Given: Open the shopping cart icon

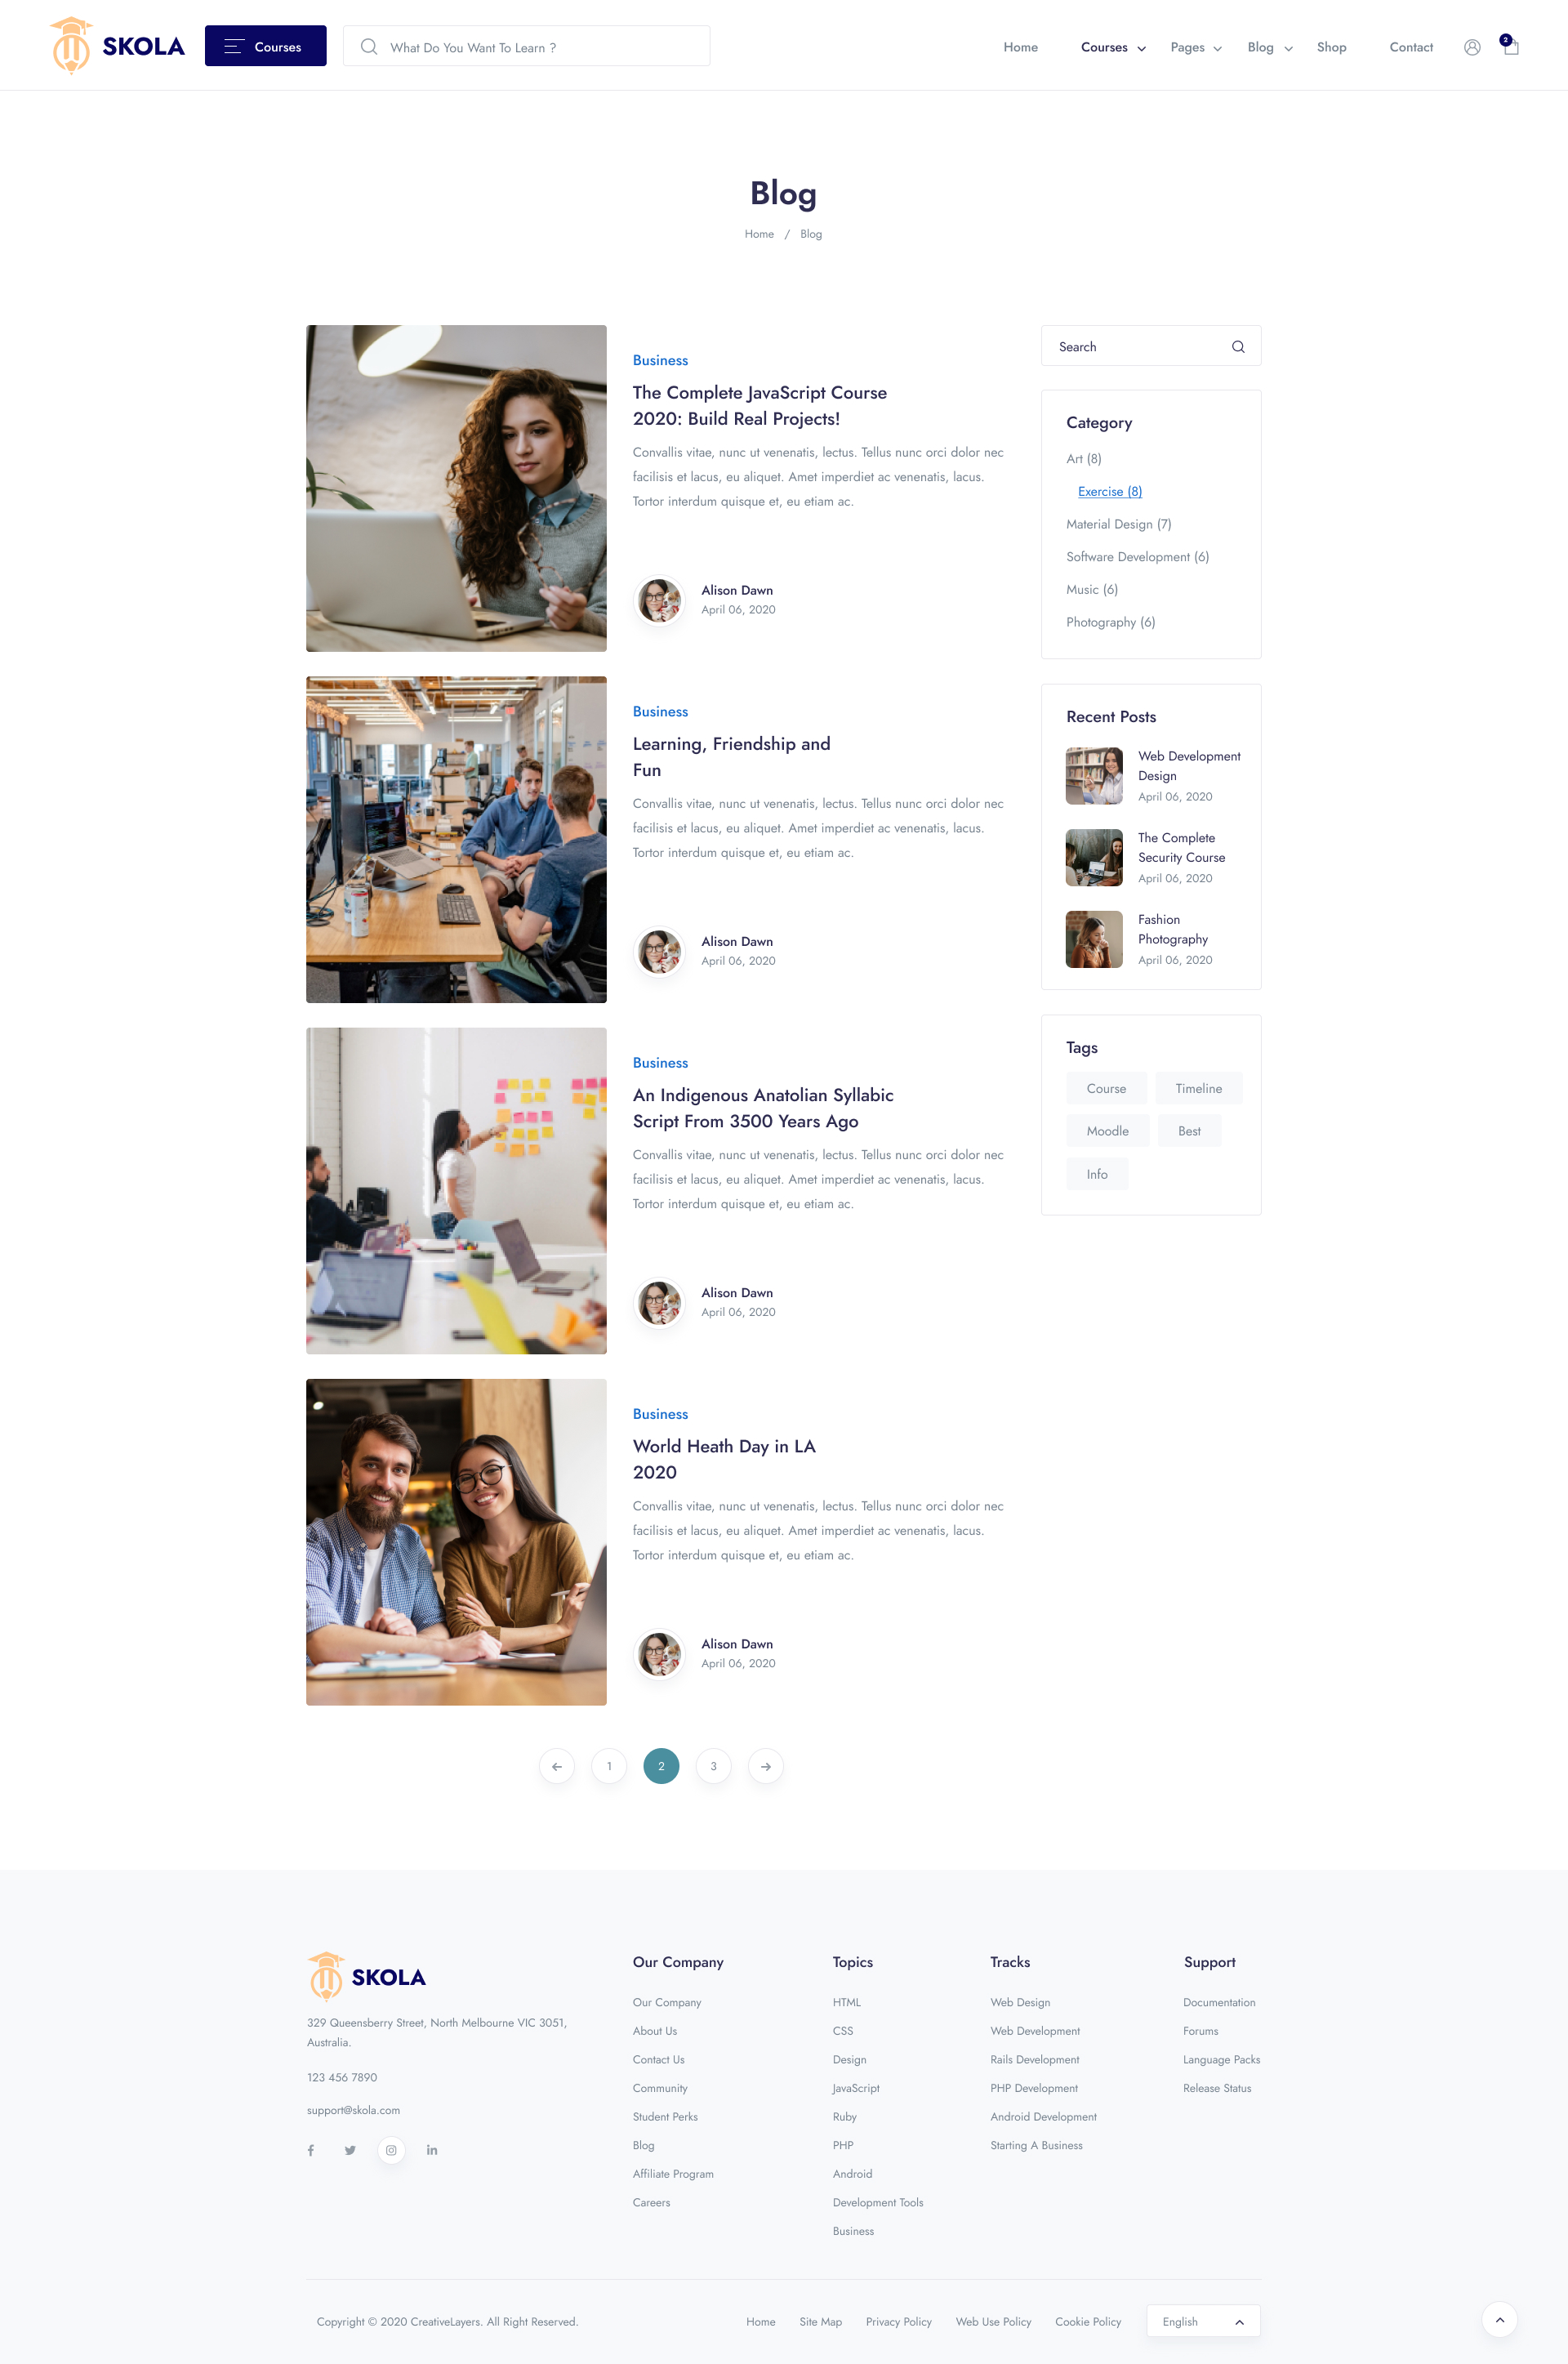Looking at the screenshot, I should tap(1510, 46).
